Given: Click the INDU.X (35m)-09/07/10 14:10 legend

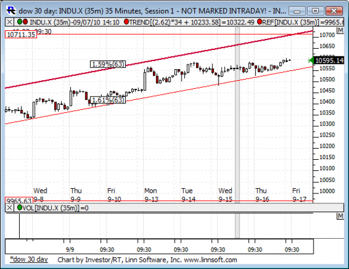Looking at the screenshot, I should [74, 22].
